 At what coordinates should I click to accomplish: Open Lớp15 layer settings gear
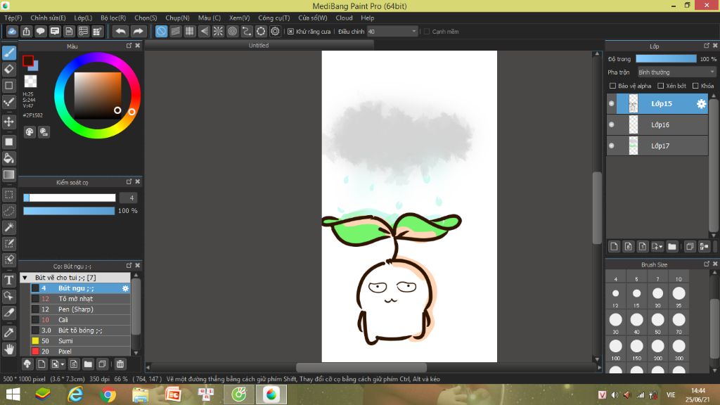click(x=701, y=104)
